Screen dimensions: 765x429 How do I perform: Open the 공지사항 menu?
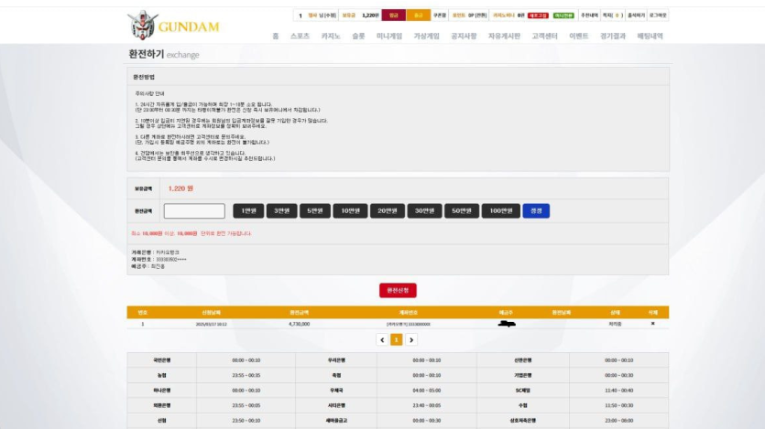(464, 36)
